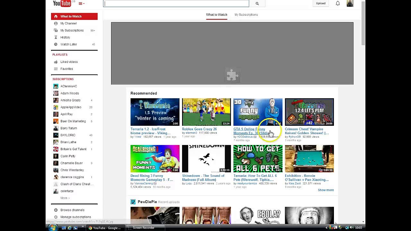
Task: Click the Windows Start orb
Action: [53, 227]
